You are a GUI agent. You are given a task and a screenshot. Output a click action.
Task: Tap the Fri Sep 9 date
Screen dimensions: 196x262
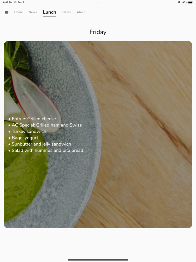point(19,2)
